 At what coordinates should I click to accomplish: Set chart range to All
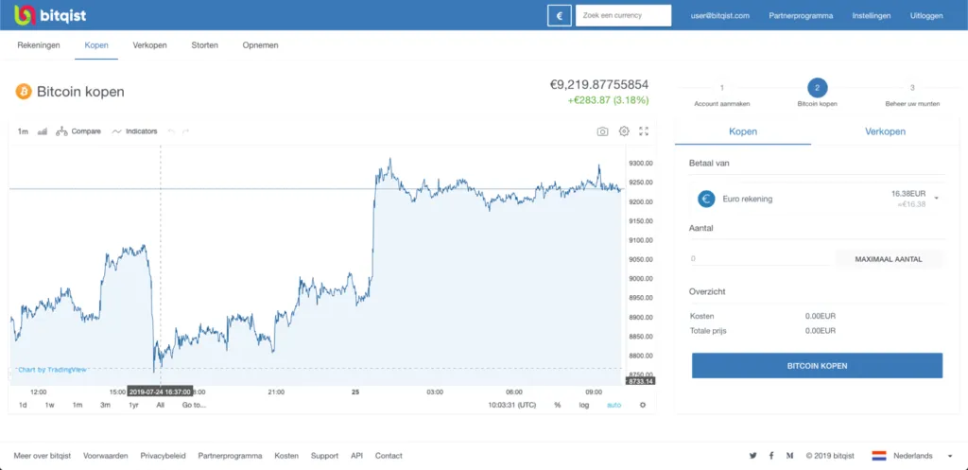coord(161,405)
